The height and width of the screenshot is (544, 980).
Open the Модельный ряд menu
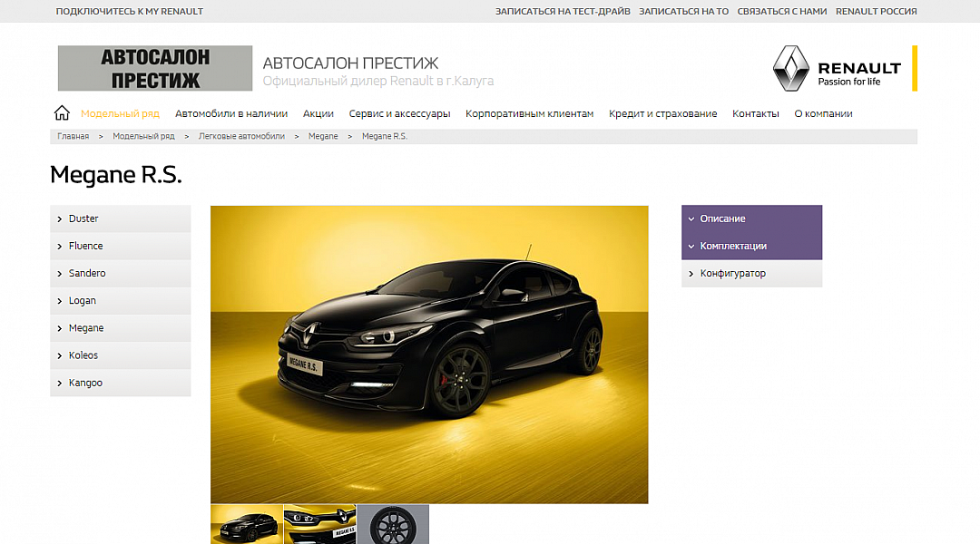pyautogui.click(x=120, y=113)
